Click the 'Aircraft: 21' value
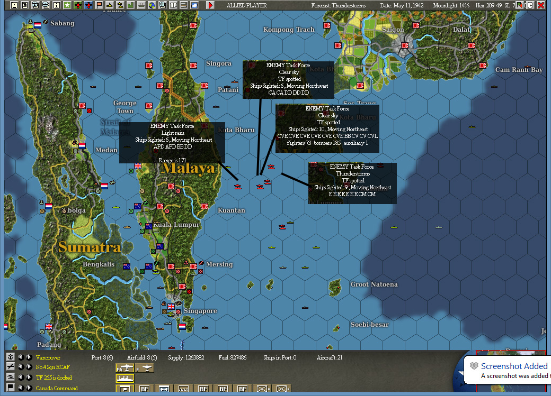The height and width of the screenshot is (396, 551). 329,357
